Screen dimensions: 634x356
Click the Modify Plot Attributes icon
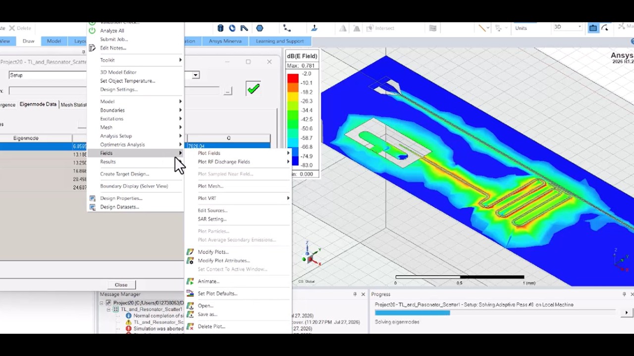[x=190, y=261]
